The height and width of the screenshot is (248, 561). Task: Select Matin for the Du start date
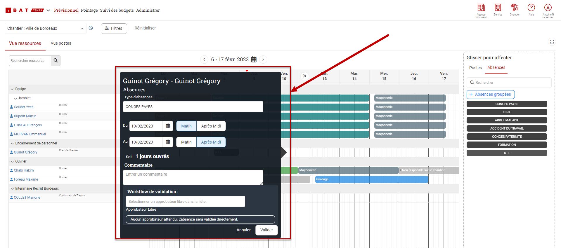tap(186, 126)
